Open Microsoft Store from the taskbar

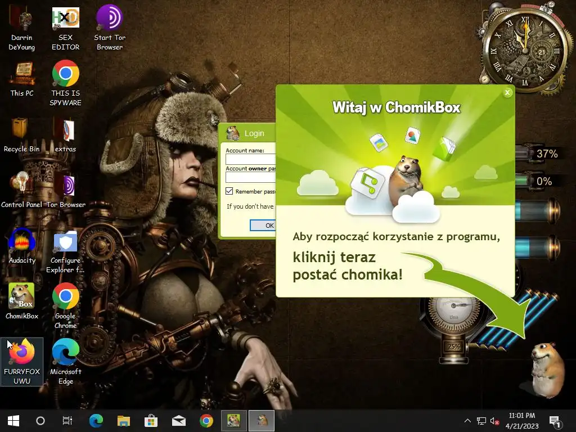tap(151, 421)
